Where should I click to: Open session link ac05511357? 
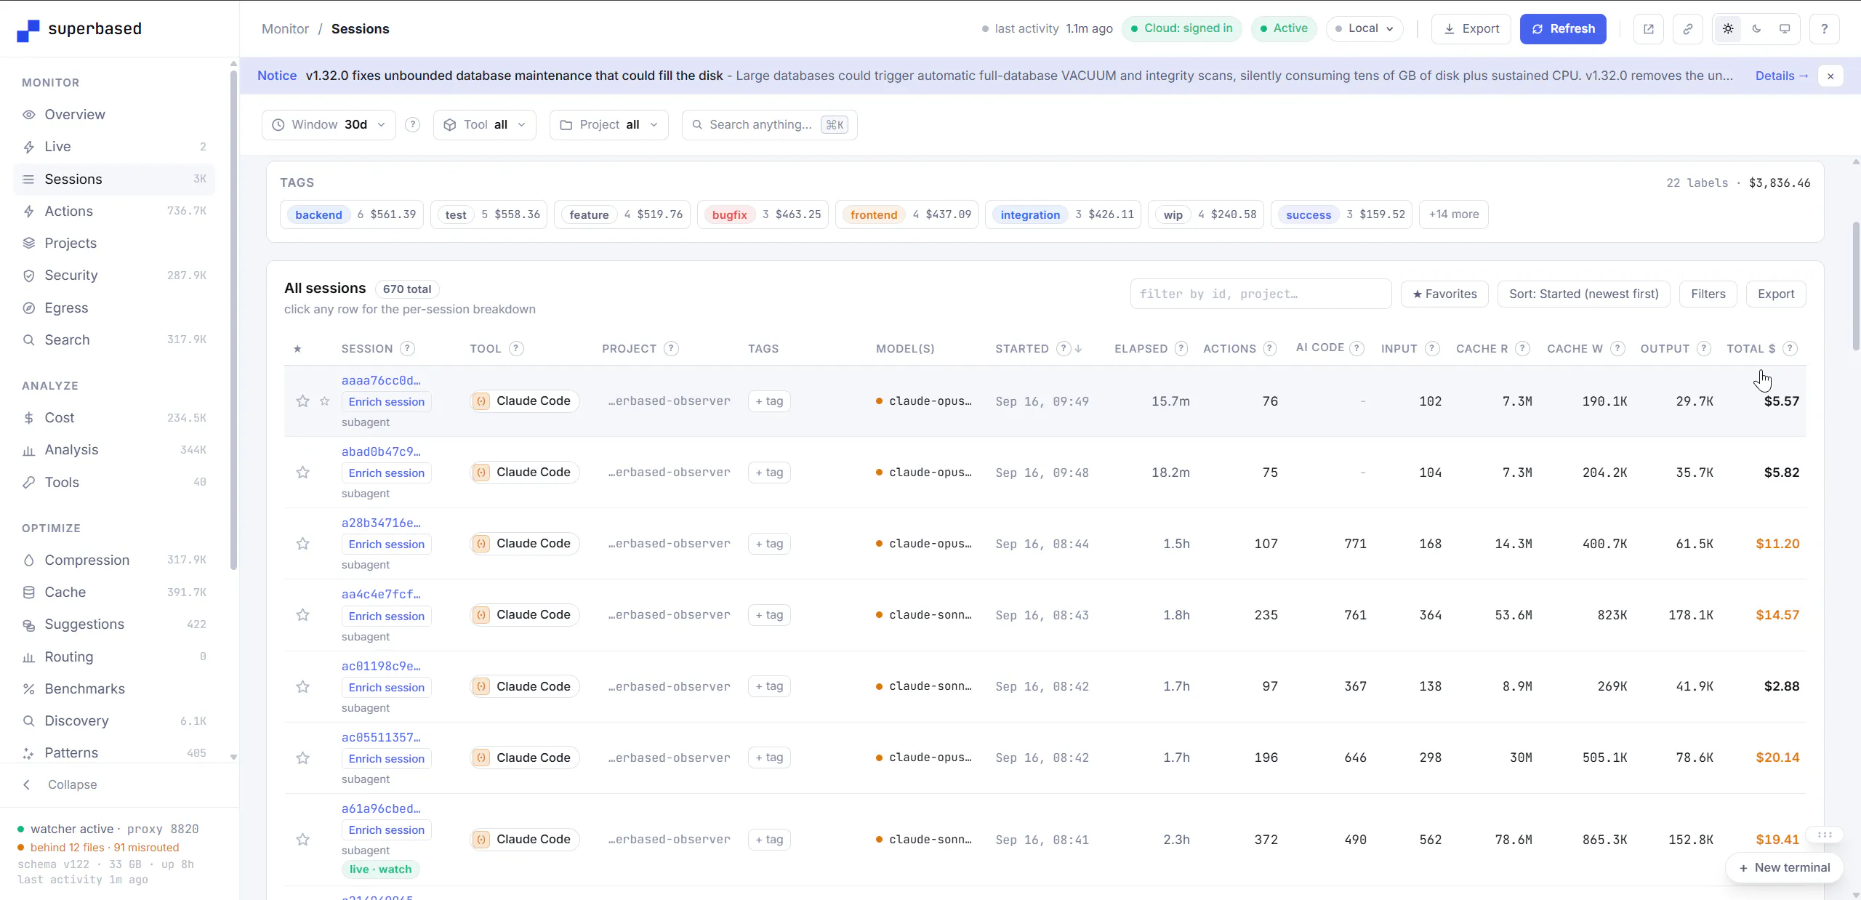(x=381, y=737)
